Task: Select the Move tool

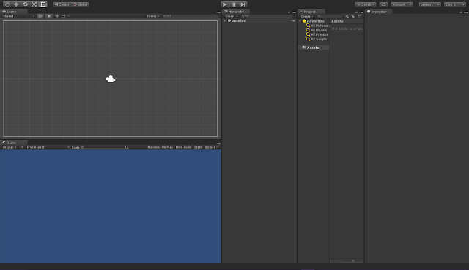Action: click(x=16, y=4)
